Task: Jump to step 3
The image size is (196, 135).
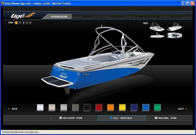Action: coord(23,23)
